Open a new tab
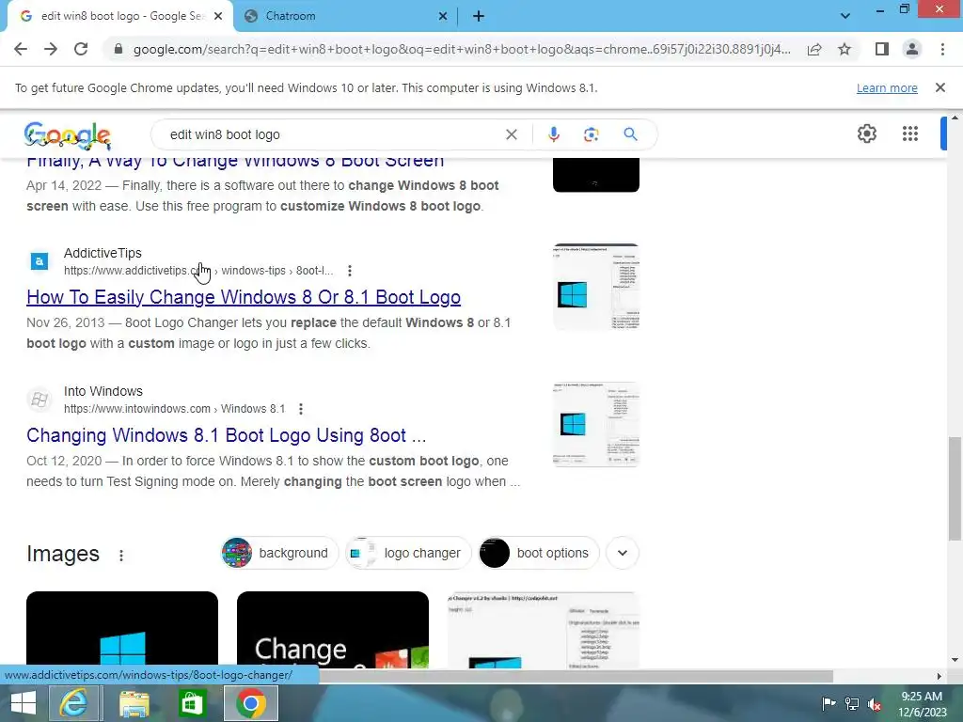Viewport: 963px width, 722px height. (479, 17)
